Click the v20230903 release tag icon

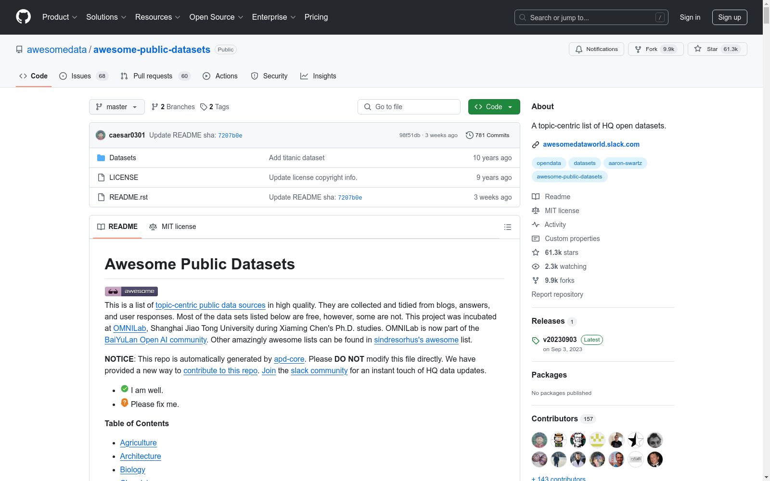tap(536, 341)
